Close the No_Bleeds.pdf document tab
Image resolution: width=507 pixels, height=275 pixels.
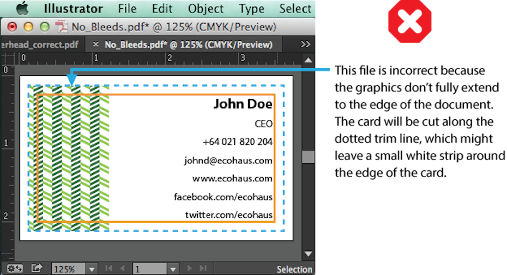click(96, 44)
